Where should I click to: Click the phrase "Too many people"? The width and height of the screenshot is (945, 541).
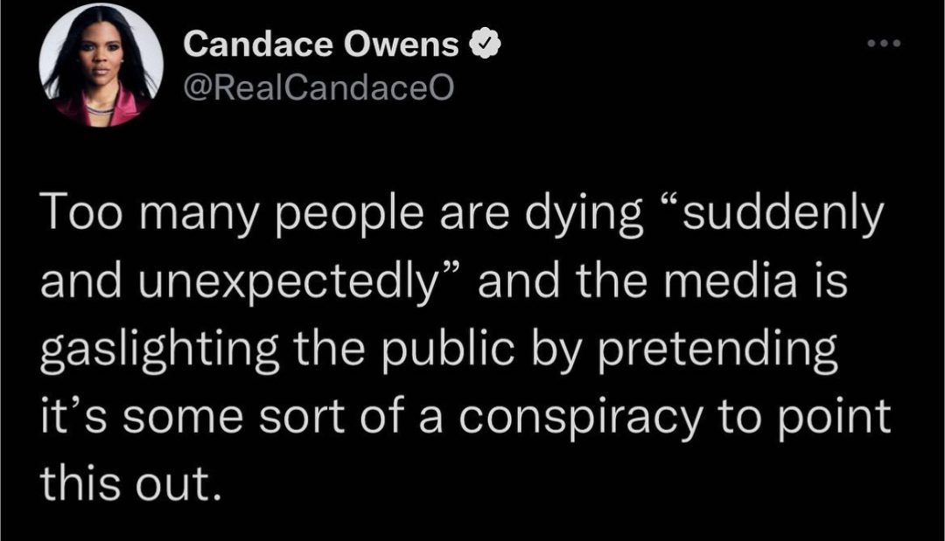(x=231, y=213)
